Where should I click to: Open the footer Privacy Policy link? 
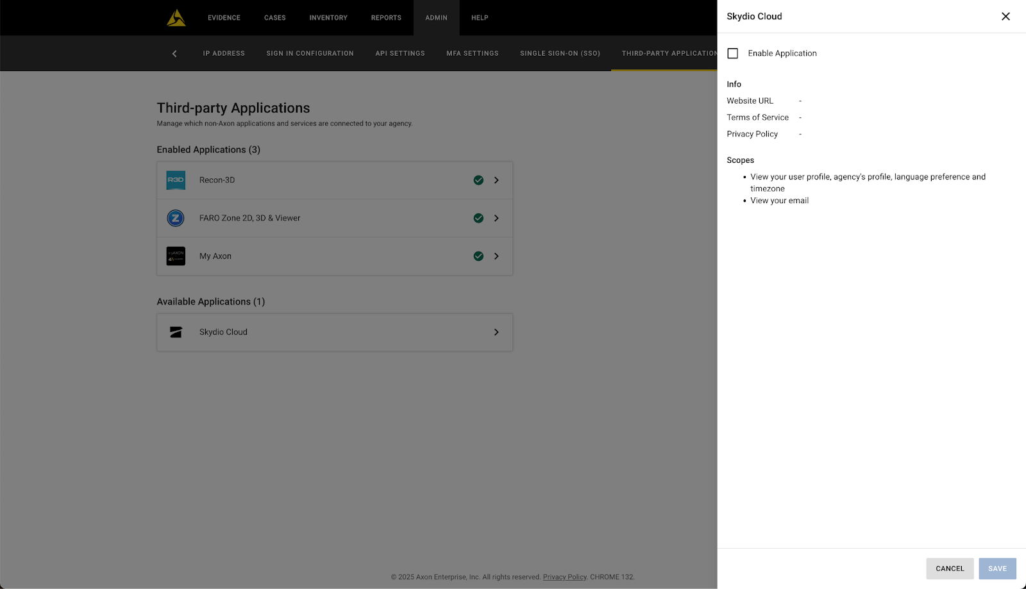(x=564, y=577)
